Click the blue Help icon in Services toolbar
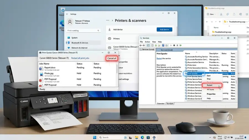 [x=163, y=45]
